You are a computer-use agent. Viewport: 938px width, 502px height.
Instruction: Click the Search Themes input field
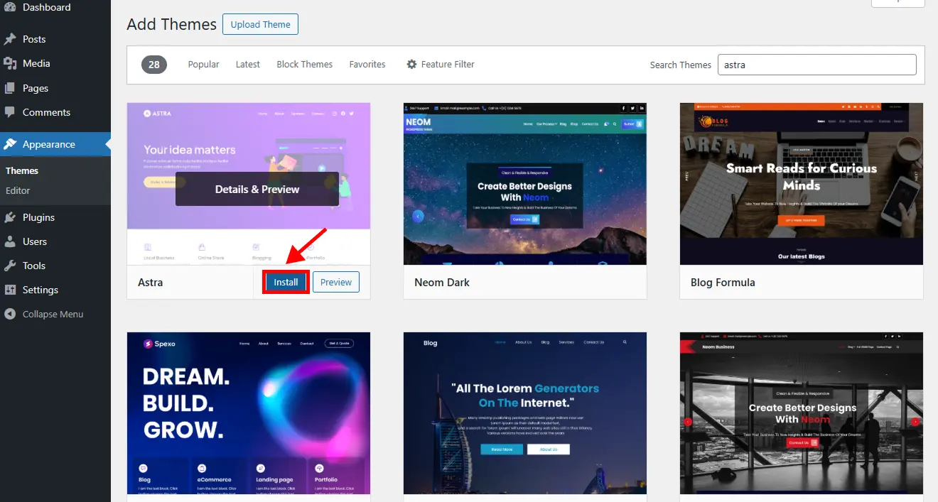pos(816,64)
